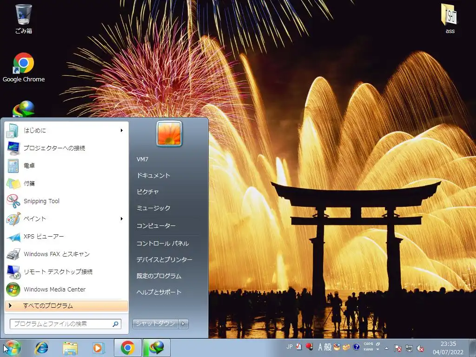Launch プロジェクターへの接続 from the start menu
476x357 pixels.
point(66,148)
